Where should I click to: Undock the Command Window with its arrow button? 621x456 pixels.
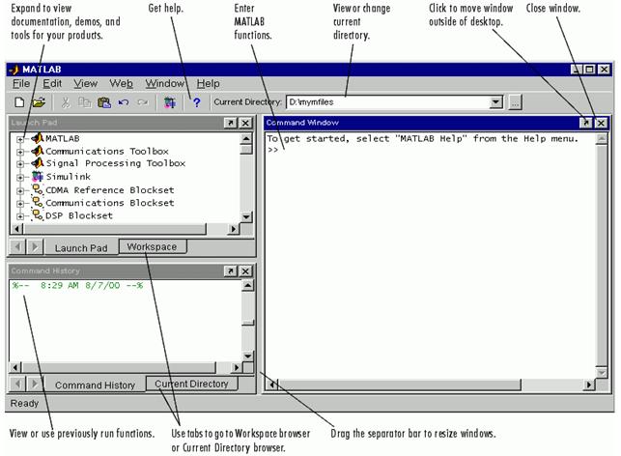(585, 123)
